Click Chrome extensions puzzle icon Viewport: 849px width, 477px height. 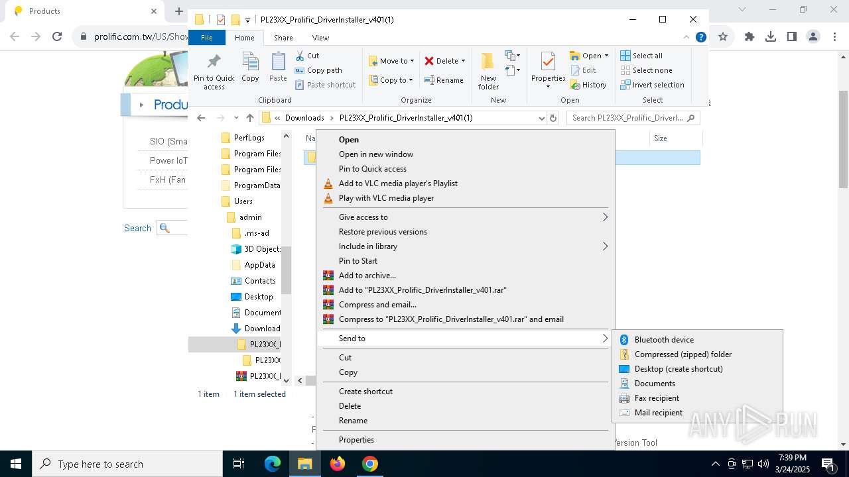click(x=749, y=36)
